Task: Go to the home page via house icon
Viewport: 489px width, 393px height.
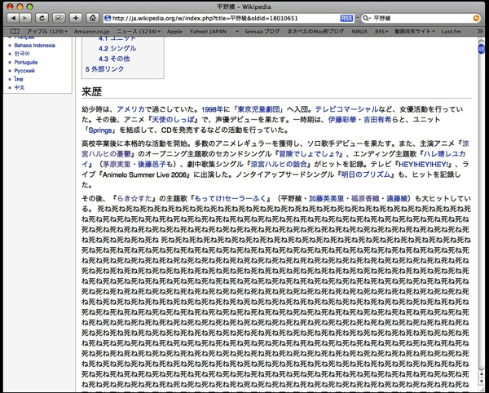Action: point(93,18)
